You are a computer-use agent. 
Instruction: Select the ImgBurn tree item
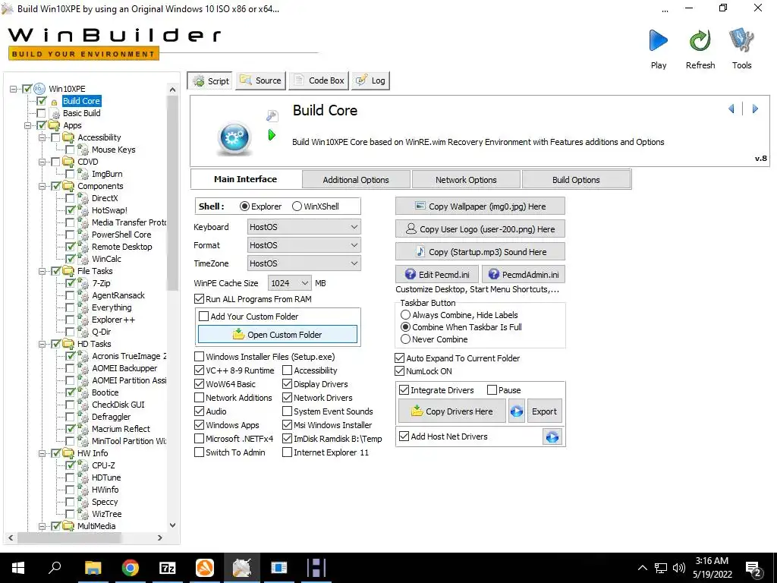[x=106, y=174]
